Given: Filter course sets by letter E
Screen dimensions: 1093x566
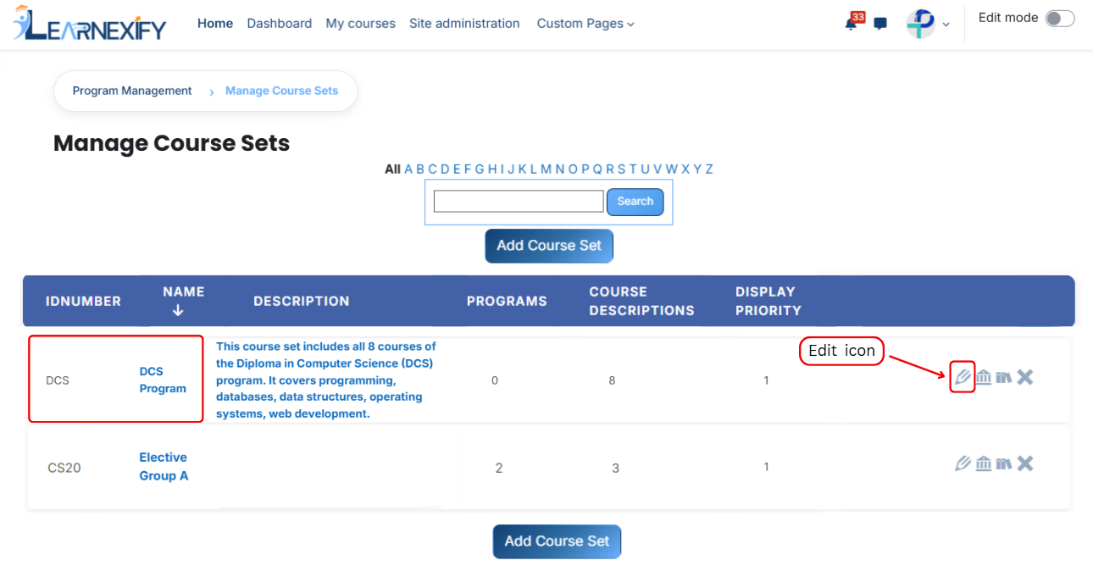Looking at the screenshot, I should pos(457,169).
